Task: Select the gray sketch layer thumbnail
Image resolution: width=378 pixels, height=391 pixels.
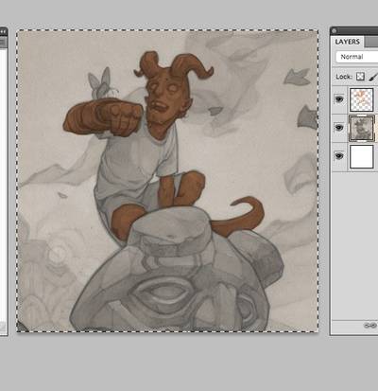Action: (x=362, y=128)
